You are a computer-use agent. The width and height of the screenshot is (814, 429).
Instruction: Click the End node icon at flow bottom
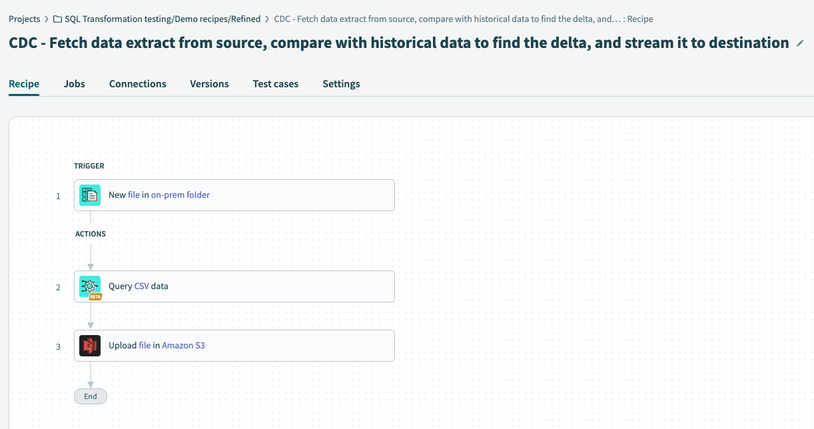pos(90,396)
